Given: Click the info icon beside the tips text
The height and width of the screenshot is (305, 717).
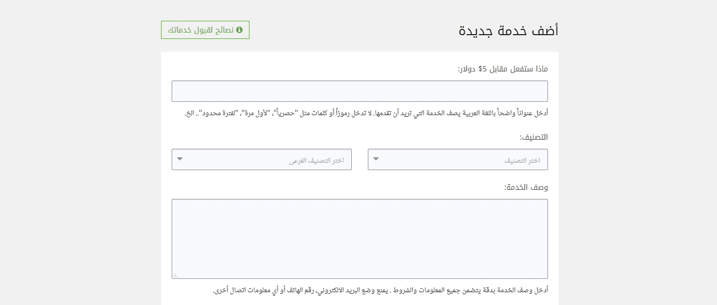Looking at the screenshot, I should coord(239,30).
